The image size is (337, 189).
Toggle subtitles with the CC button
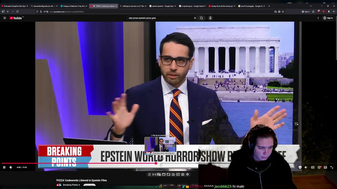pyautogui.click(x=313, y=167)
